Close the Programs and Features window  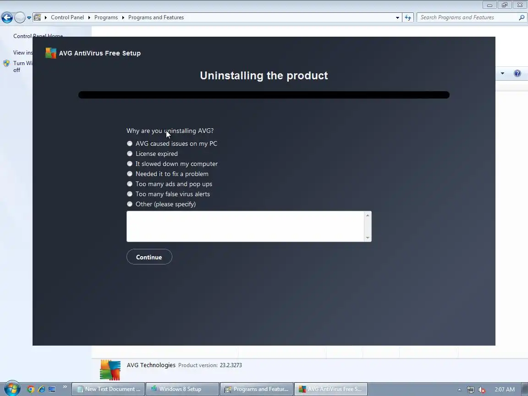tap(520, 5)
